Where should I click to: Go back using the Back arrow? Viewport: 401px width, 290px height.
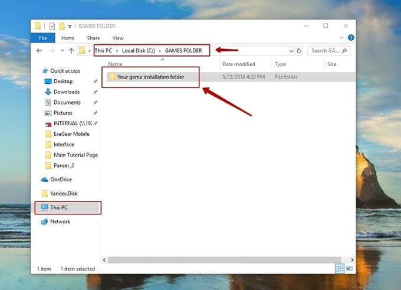[x=40, y=51]
